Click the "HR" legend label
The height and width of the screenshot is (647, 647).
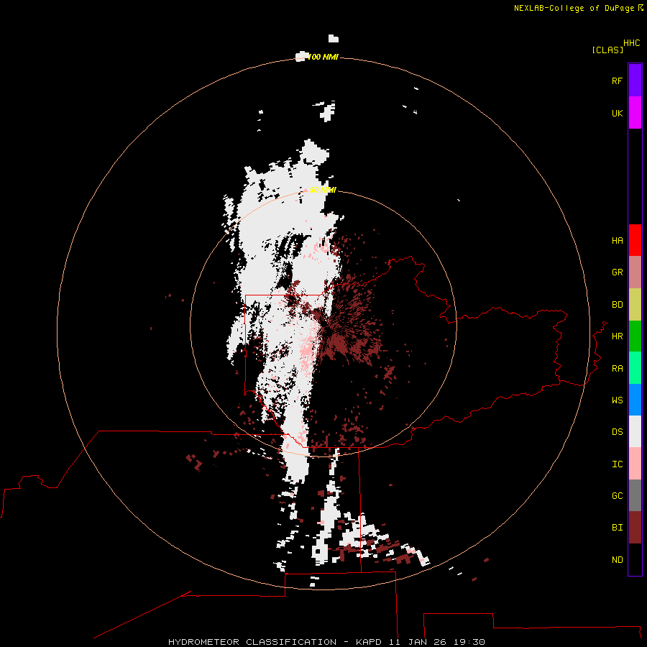617,336
